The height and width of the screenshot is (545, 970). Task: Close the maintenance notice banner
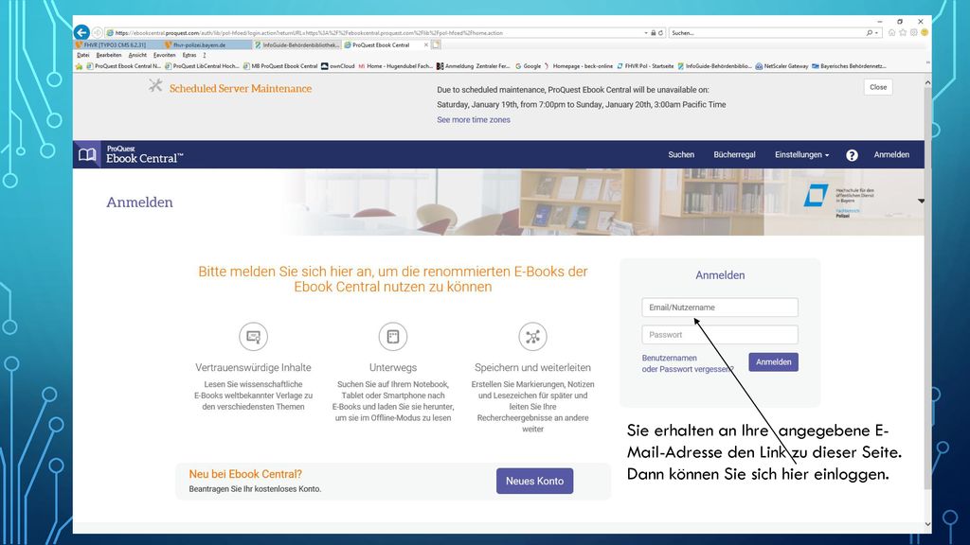[878, 87]
